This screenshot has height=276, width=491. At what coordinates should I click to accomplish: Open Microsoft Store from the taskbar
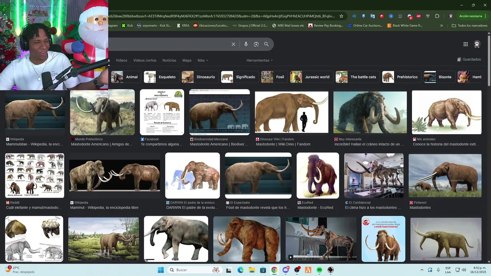point(263,270)
